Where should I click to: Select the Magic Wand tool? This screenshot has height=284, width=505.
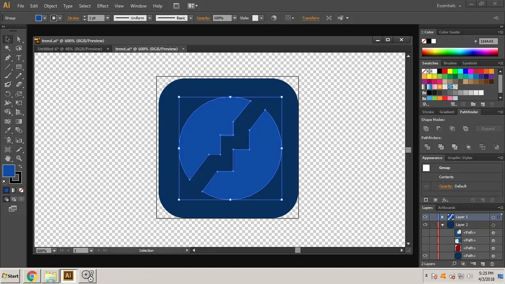coord(7,48)
